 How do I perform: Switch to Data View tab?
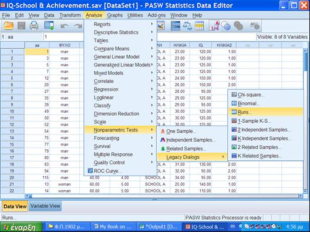point(15,206)
